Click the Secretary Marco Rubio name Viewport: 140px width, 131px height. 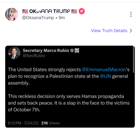[46, 50]
